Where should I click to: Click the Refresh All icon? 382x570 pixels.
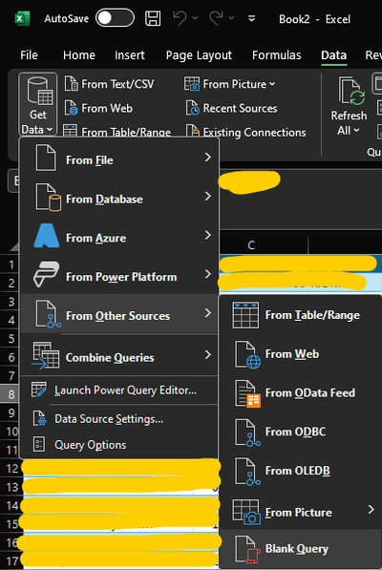[351, 91]
